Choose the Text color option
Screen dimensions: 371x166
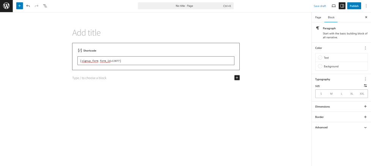tap(341, 57)
